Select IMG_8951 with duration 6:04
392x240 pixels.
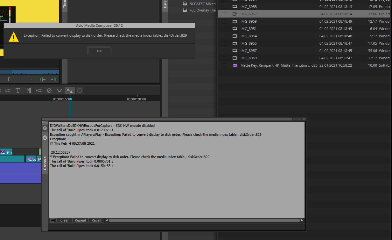tap(305, 29)
